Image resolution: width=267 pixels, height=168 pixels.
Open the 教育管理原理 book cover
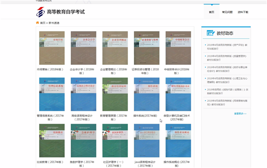[115, 94]
